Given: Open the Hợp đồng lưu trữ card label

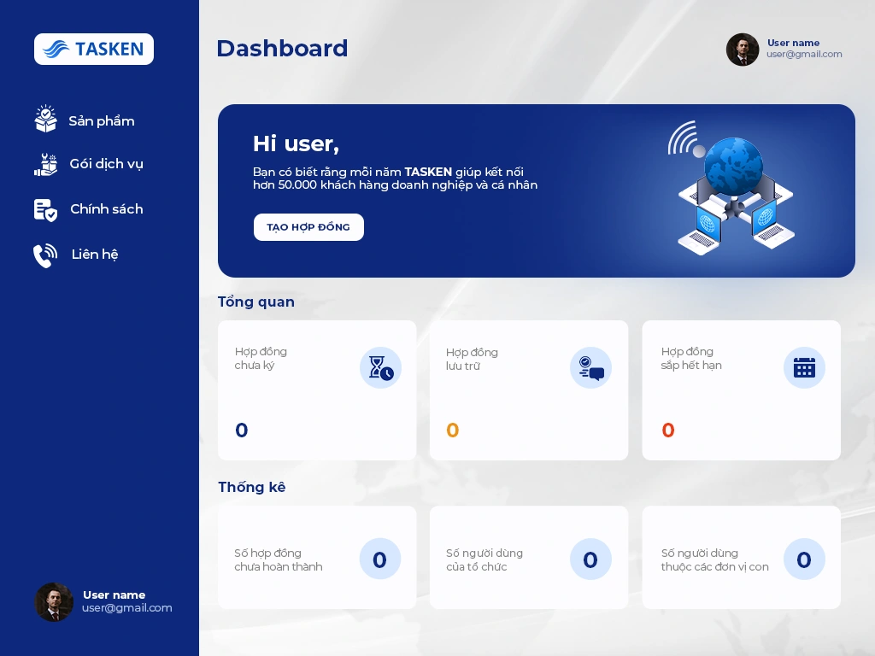Looking at the screenshot, I should (472, 359).
